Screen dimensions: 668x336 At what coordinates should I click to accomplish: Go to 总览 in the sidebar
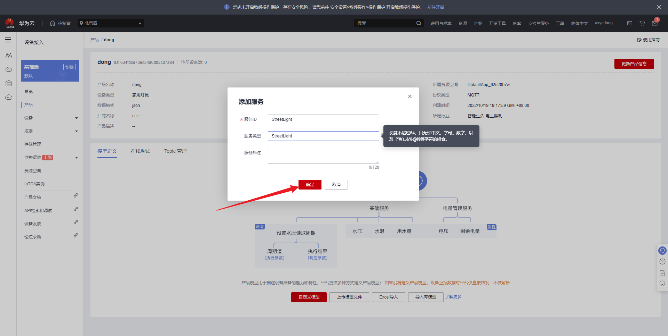(29, 92)
